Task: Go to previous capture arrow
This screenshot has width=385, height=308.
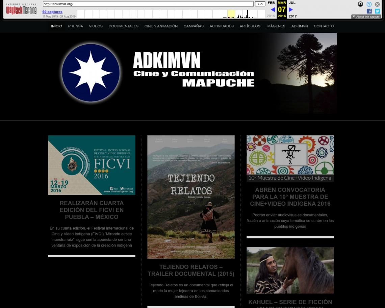Action: [x=273, y=9]
